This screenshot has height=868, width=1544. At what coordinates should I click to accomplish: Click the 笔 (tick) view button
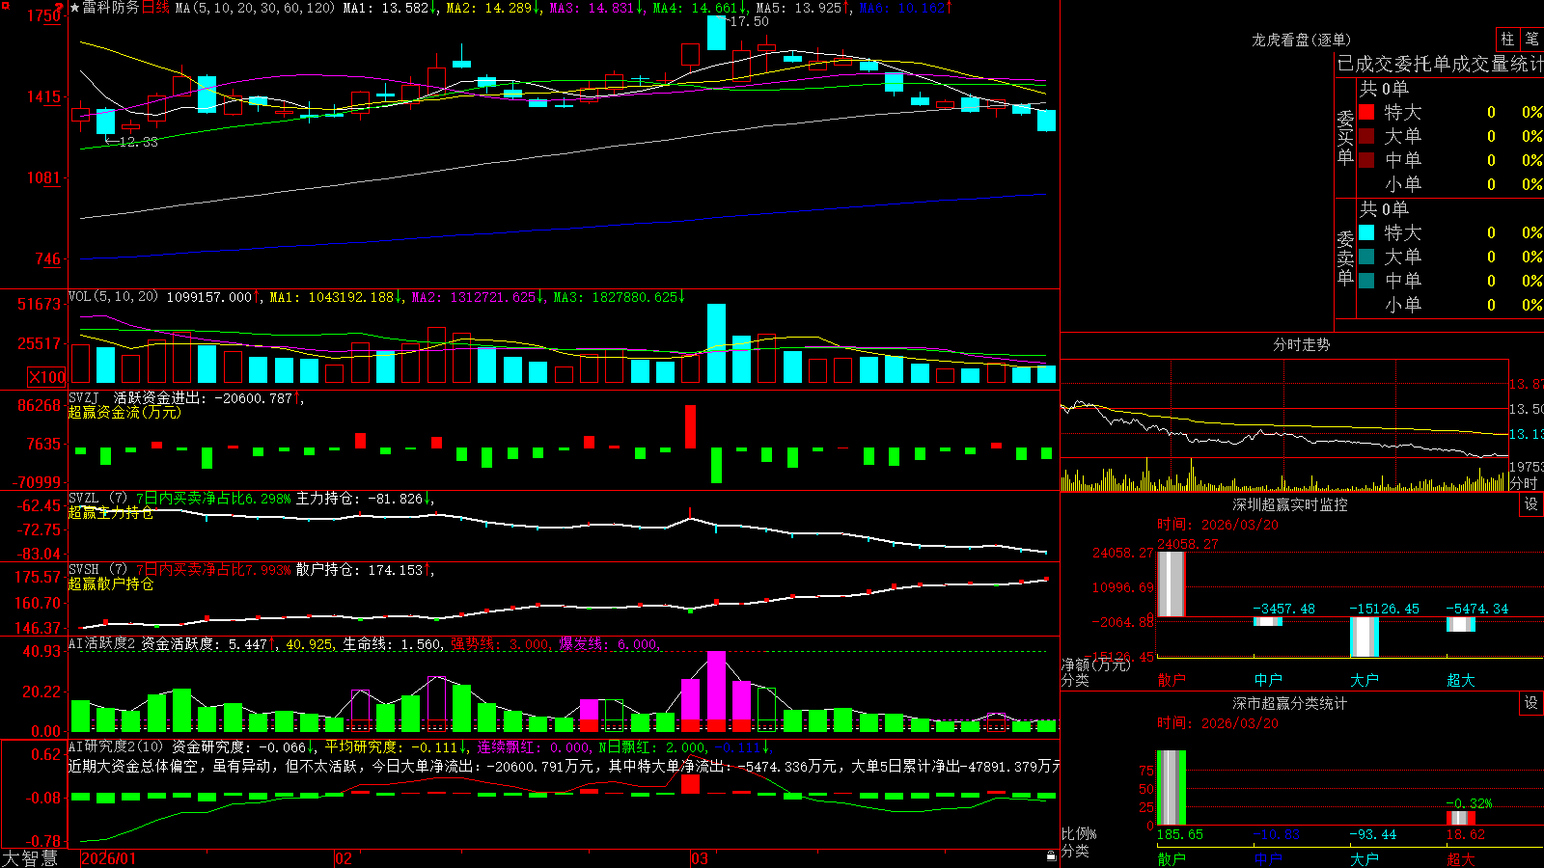coord(1531,39)
